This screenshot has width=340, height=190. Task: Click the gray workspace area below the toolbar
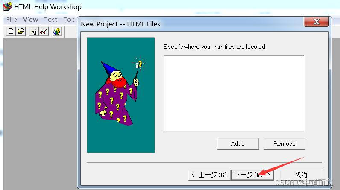pos(40,113)
